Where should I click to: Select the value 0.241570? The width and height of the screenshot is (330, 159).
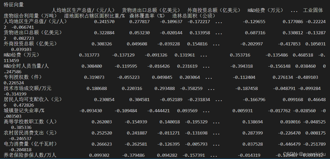(104, 22)
